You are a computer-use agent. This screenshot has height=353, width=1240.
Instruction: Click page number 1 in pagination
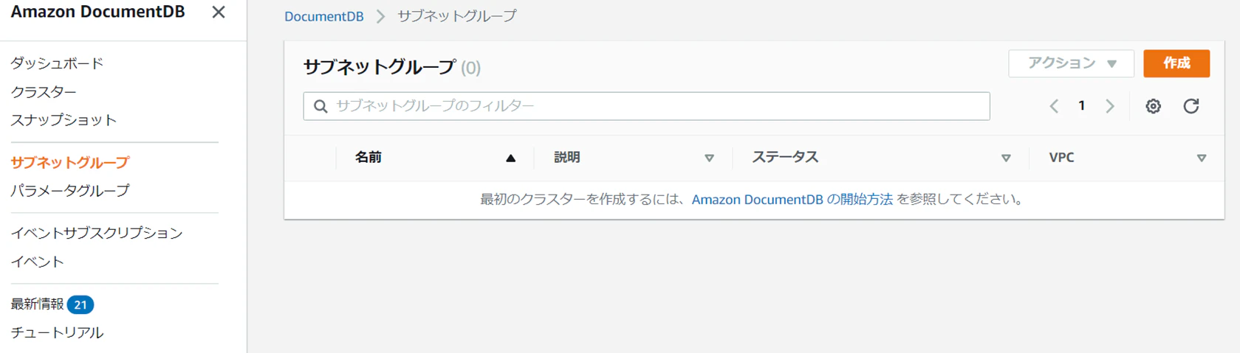pos(1081,106)
